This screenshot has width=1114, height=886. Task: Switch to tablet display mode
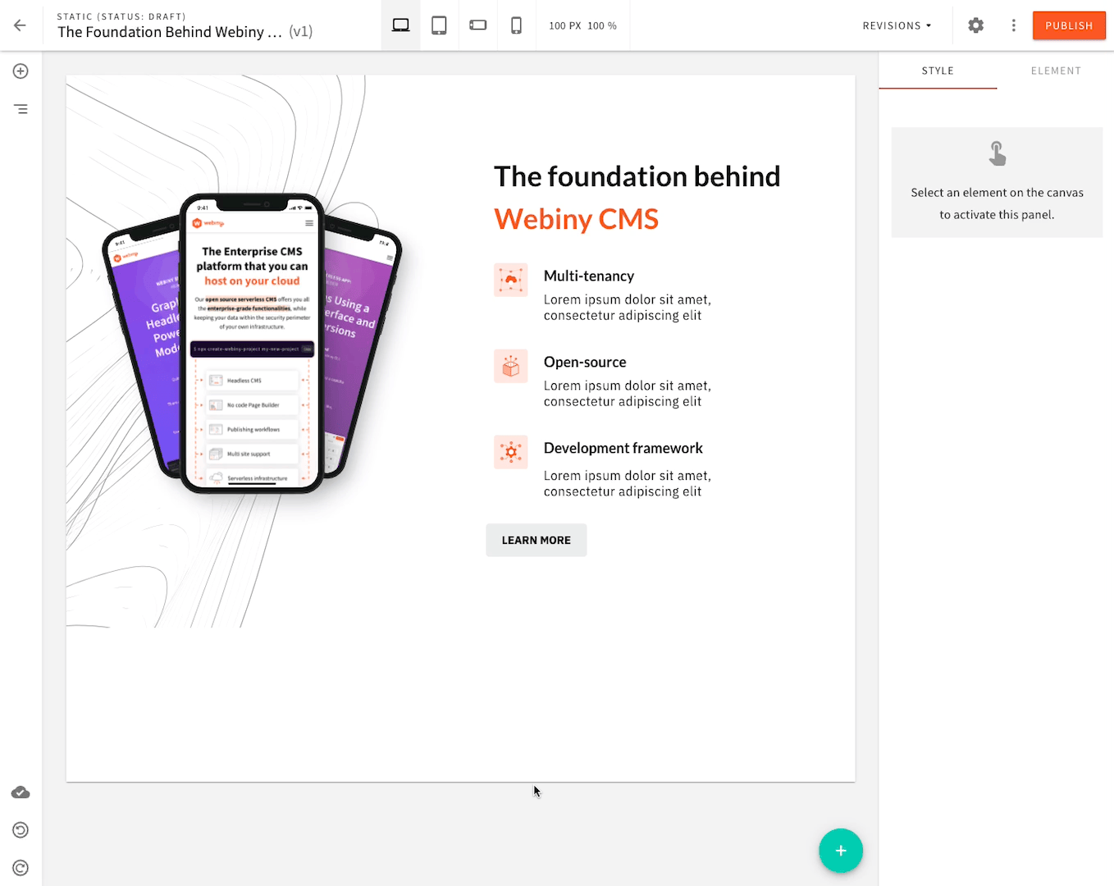coord(439,25)
